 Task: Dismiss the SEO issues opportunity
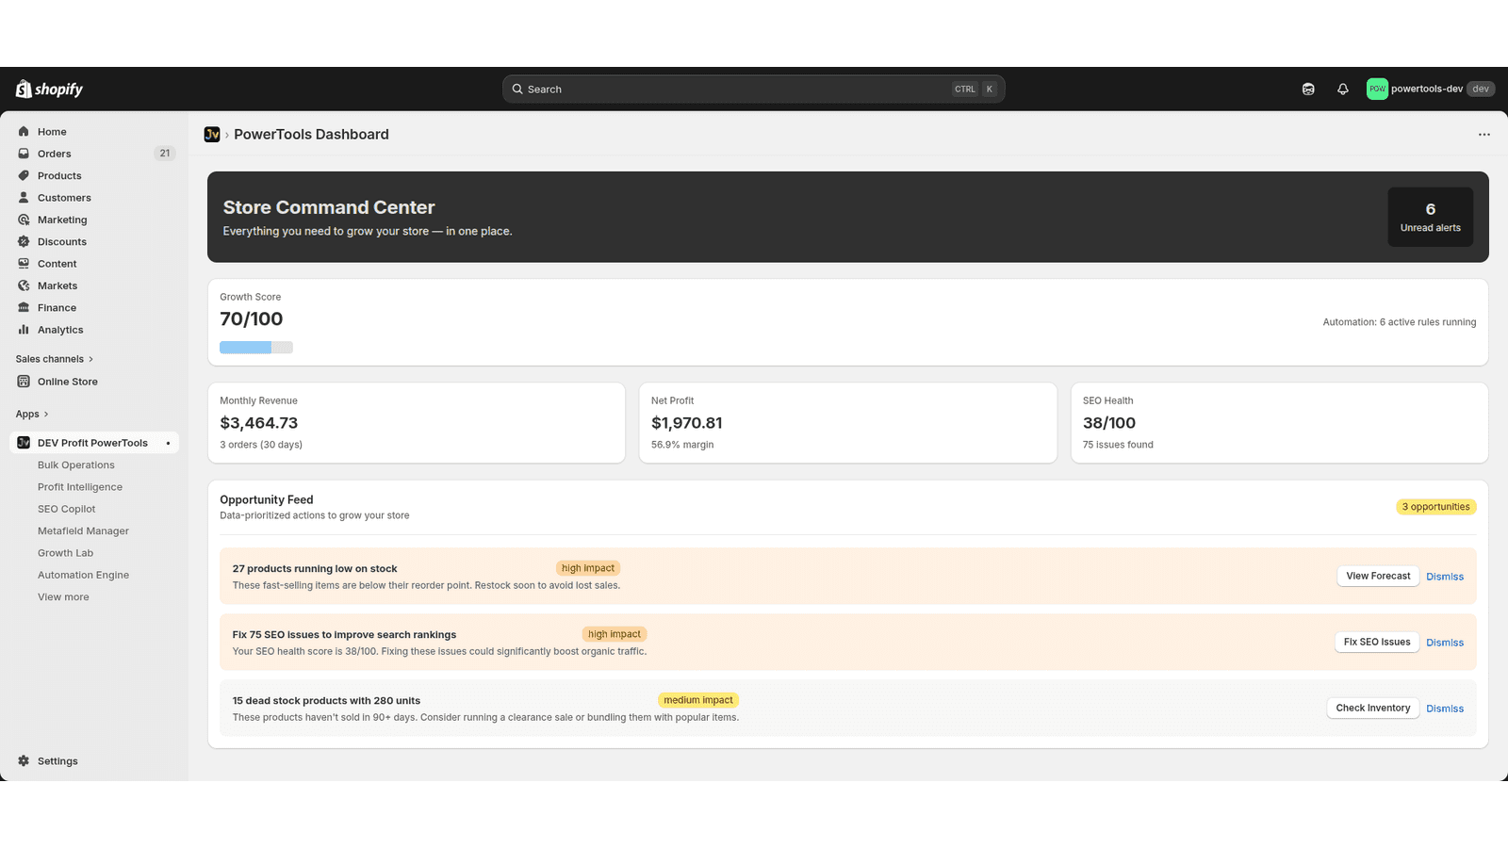(1445, 643)
